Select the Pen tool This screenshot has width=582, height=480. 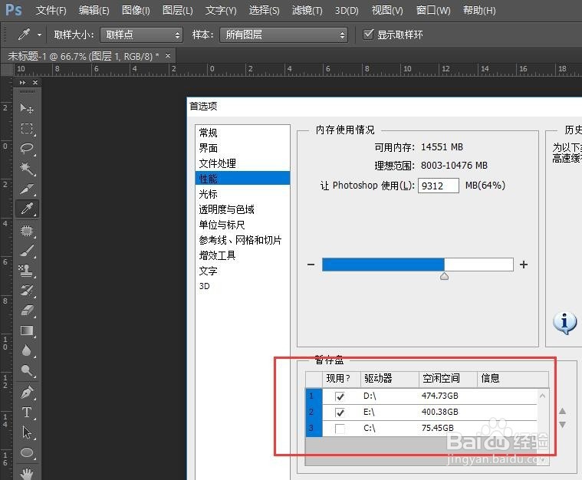click(27, 393)
